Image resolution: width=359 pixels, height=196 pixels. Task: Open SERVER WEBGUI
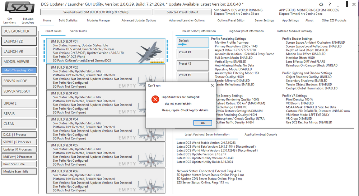coord(19,91)
